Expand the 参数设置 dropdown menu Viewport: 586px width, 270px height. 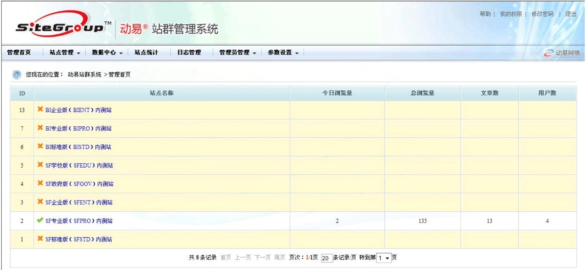click(x=283, y=53)
